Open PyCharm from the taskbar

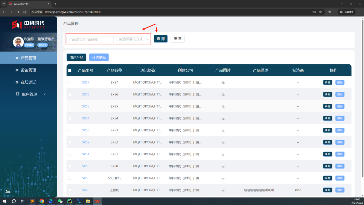[x=69, y=201]
